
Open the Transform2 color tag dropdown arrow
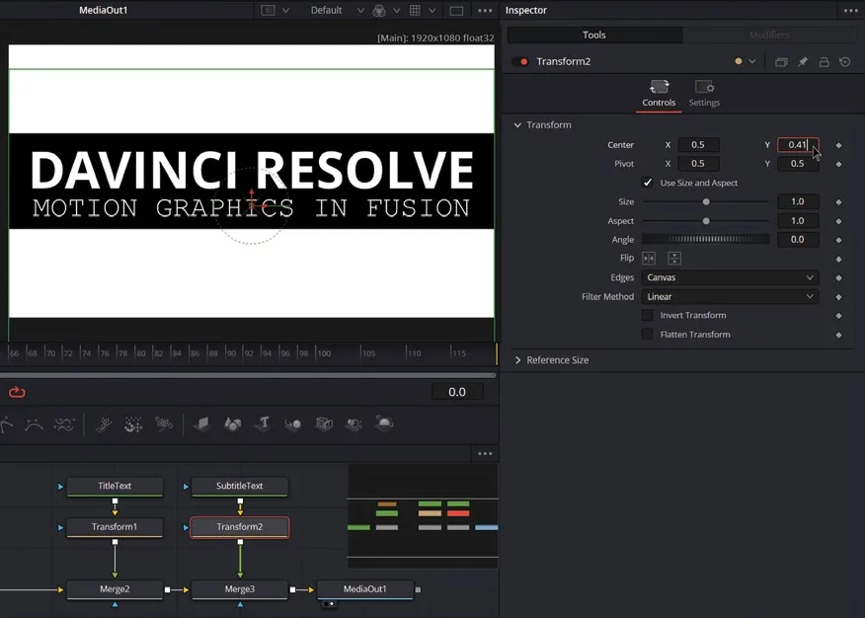pos(751,62)
